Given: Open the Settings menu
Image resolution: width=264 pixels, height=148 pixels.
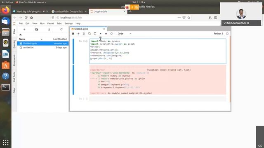Looking at the screenshot, I should pos(68,23).
